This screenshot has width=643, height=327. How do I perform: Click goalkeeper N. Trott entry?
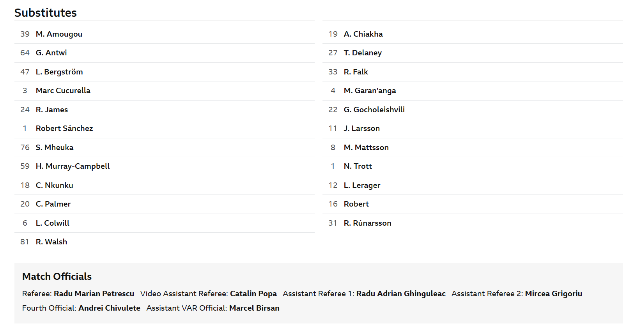tap(358, 166)
